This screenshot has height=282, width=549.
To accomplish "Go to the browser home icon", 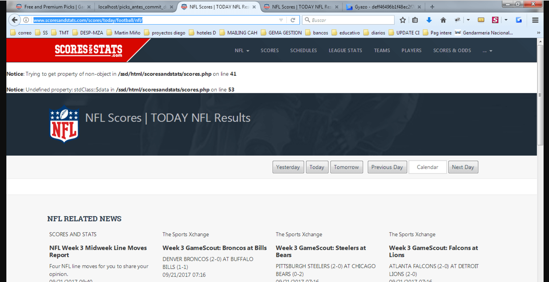I will (443, 20).
